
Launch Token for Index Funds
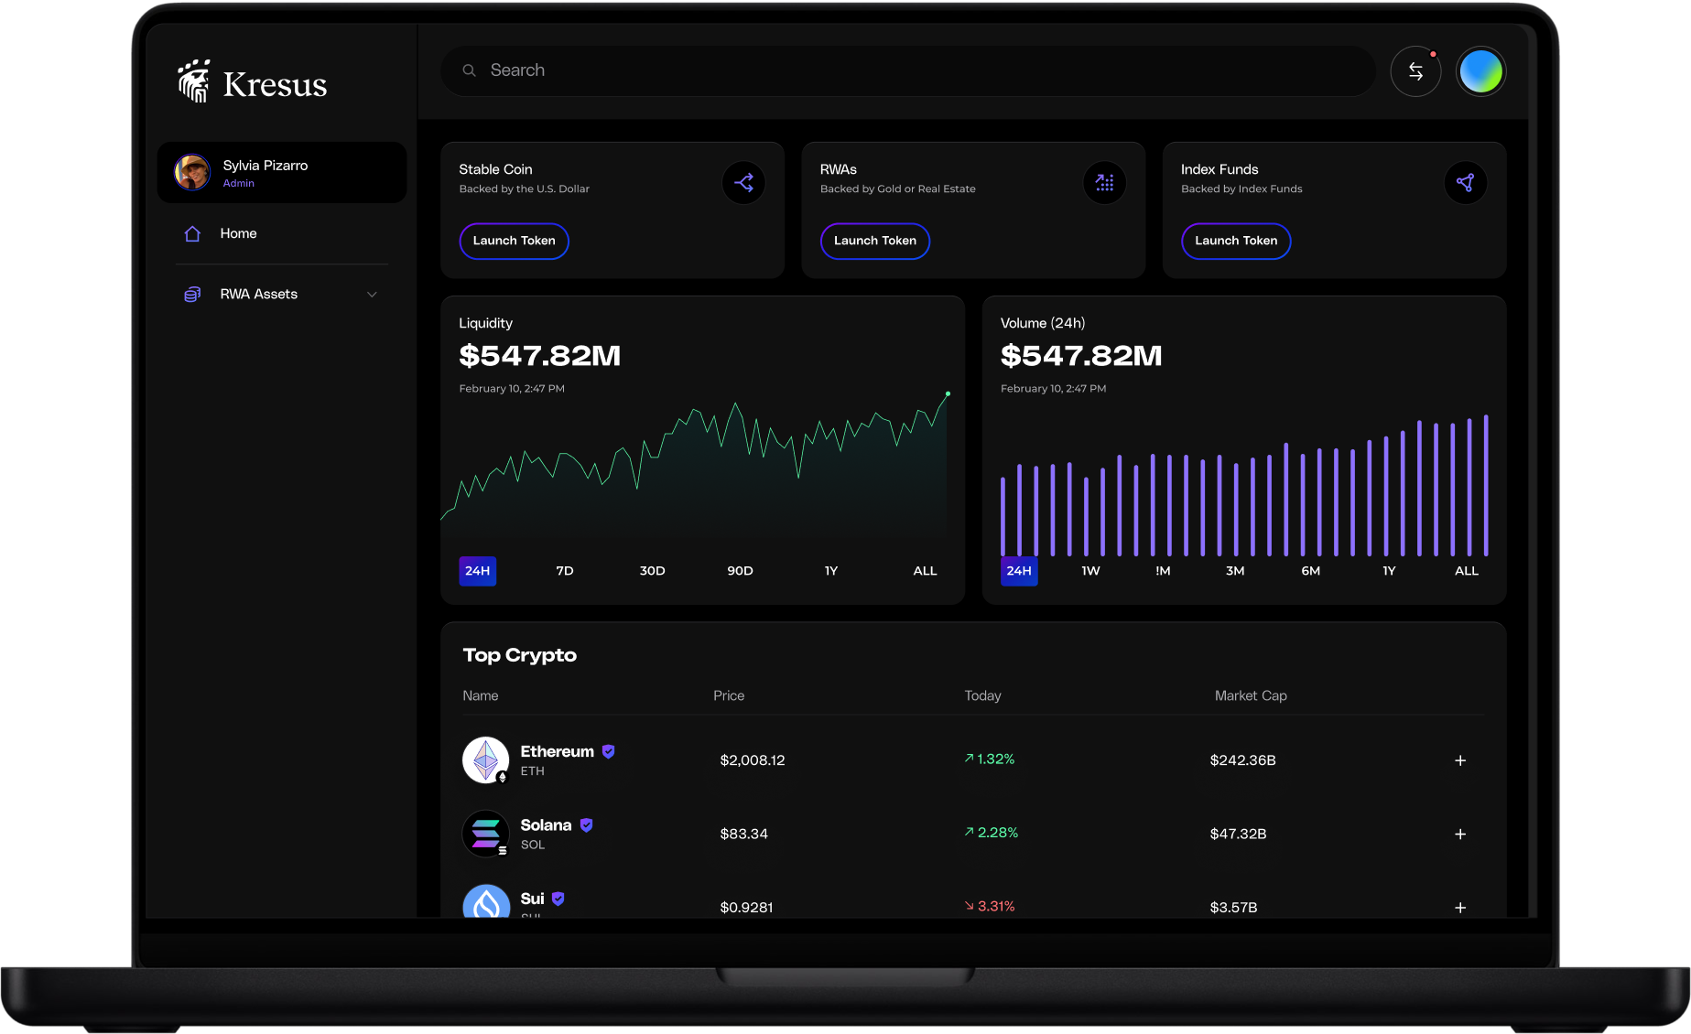pyautogui.click(x=1236, y=241)
